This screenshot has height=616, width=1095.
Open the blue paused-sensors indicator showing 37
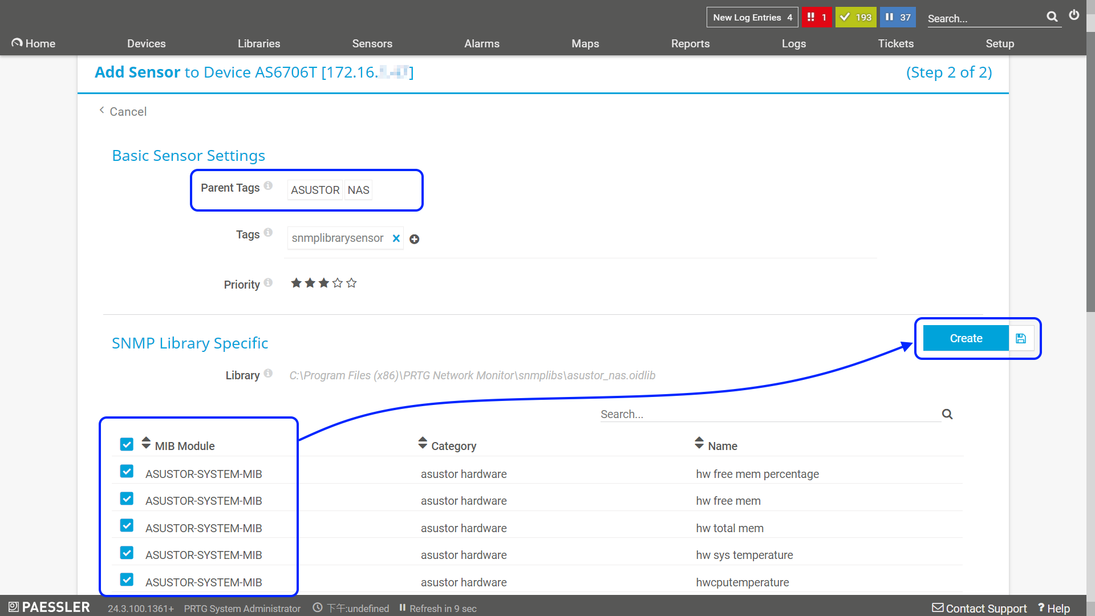[898, 17]
